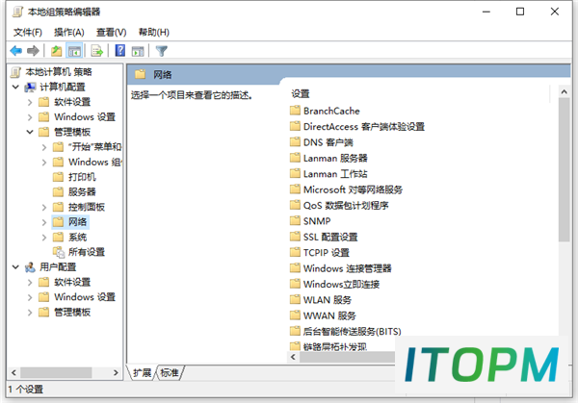Select Windows立即连接 in the list
The height and width of the screenshot is (403, 578).
(x=341, y=284)
